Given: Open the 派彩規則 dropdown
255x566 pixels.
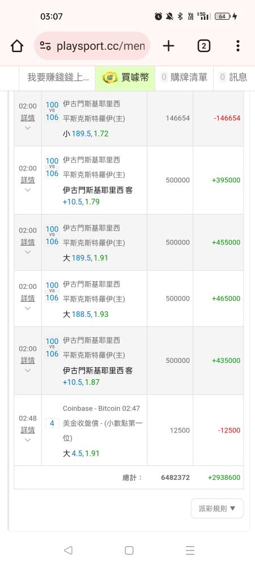Looking at the screenshot, I should [217, 508].
